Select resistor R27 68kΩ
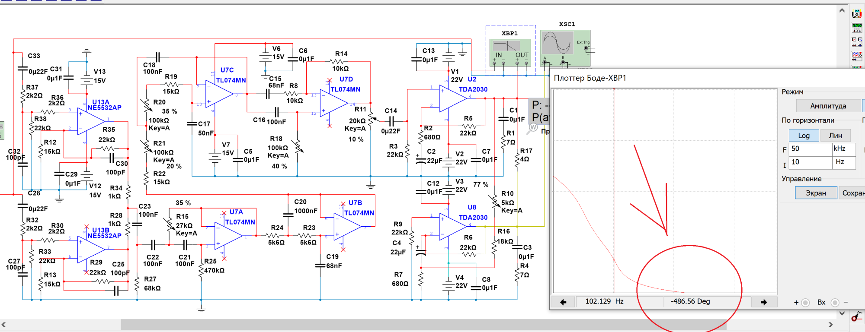Viewport: 865px width, 332px height. pos(137,284)
